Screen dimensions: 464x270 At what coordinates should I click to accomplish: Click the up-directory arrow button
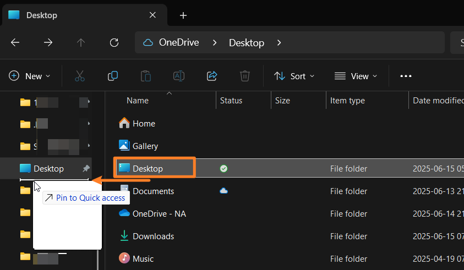pos(81,42)
